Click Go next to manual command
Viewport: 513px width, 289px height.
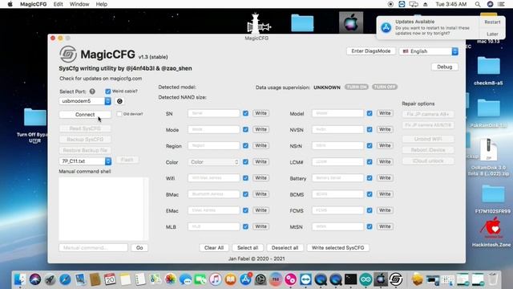point(139,248)
